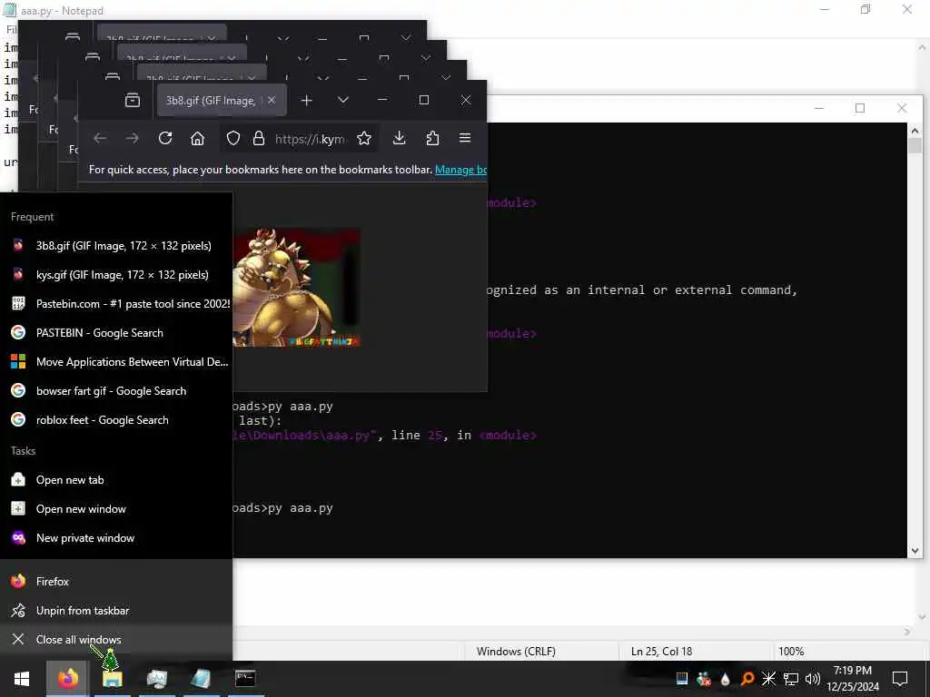Image resolution: width=930 pixels, height=697 pixels.
Task: Maximize the front Firefox window
Action: point(424,100)
